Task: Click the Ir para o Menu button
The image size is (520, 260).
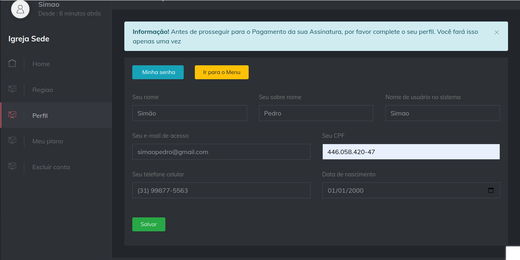Action: tap(222, 72)
